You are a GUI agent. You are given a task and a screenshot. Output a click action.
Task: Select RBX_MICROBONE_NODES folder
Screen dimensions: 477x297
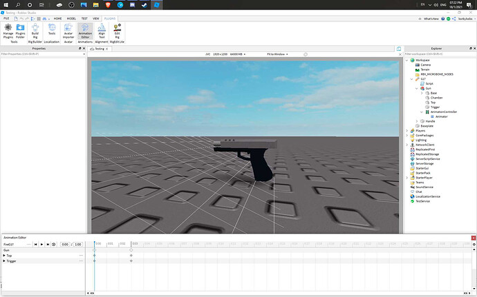437,74
